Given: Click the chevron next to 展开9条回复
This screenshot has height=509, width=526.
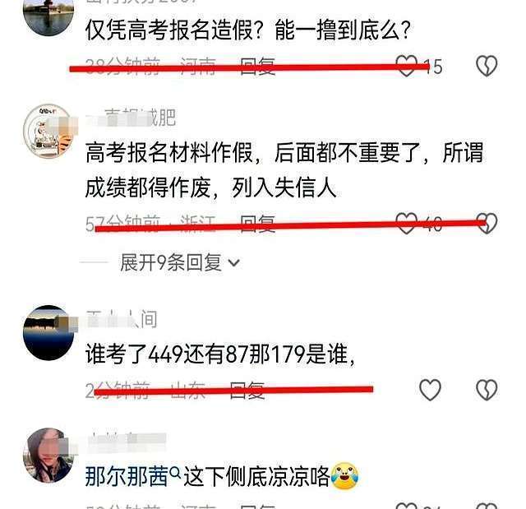Looking at the screenshot, I should tap(233, 262).
